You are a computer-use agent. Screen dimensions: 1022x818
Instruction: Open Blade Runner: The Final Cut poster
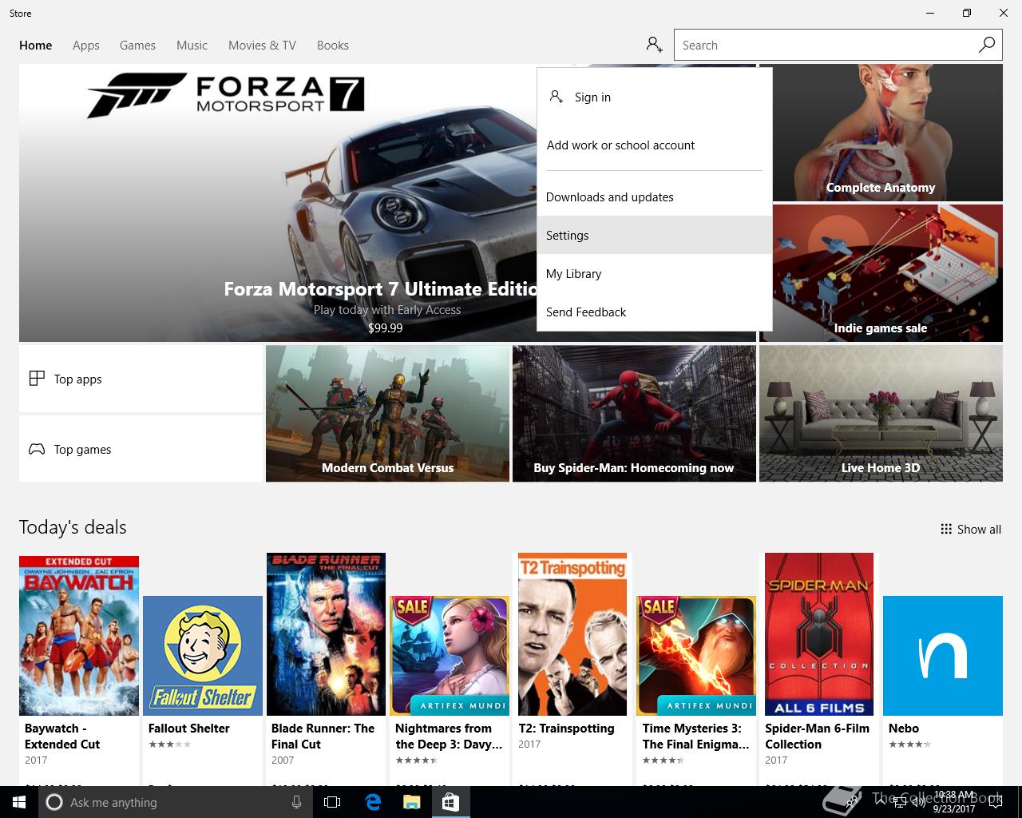(x=326, y=634)
